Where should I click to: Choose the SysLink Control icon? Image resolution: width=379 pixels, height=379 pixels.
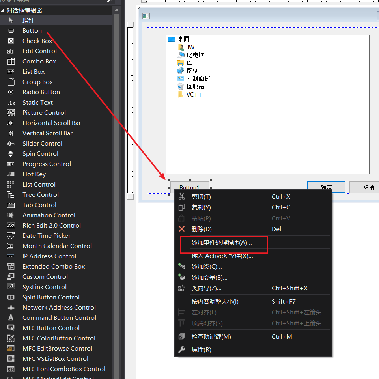[x=11, y=287]
